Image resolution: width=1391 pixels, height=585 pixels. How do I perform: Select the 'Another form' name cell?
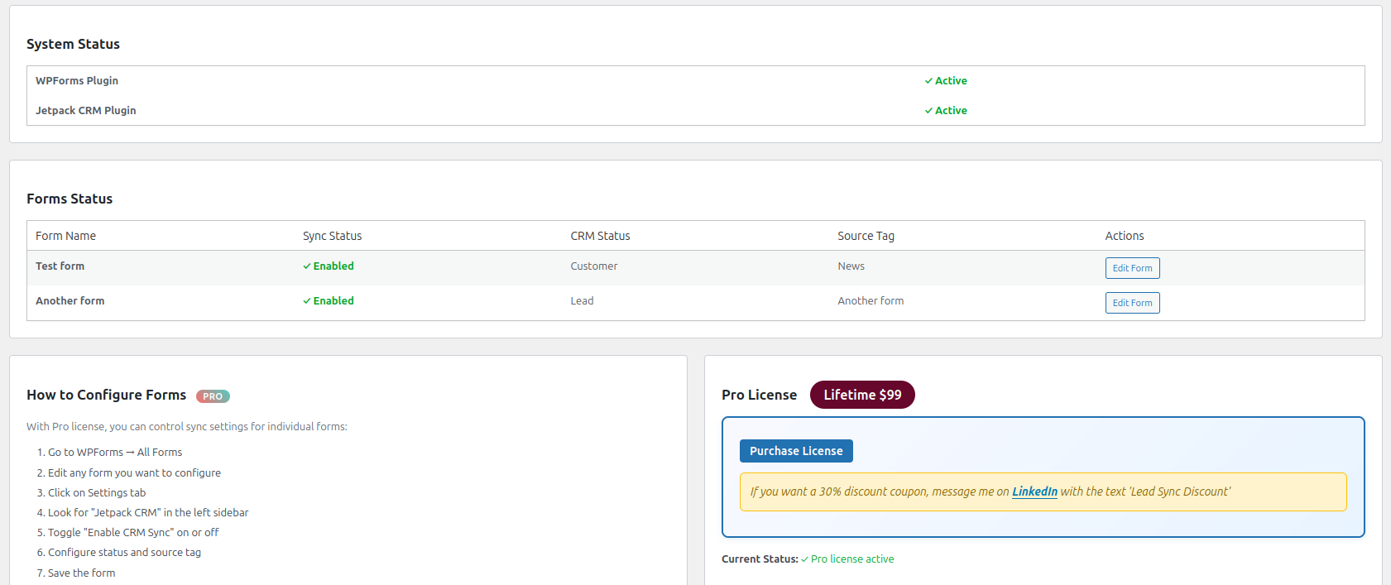click(70, 301)
